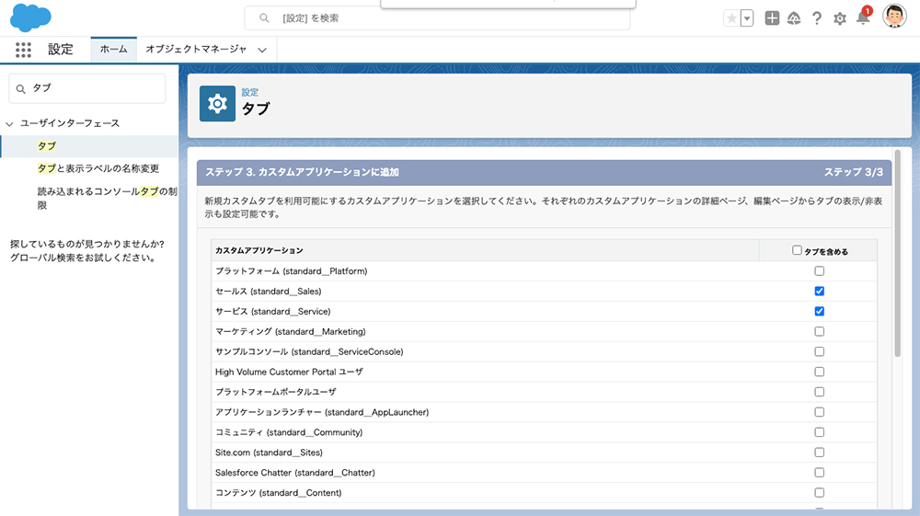Switch to the オブジェクトマネージャ tab
Image resolution: width=920 pixels, height=516 pixels.
click(x=196, y=50)
